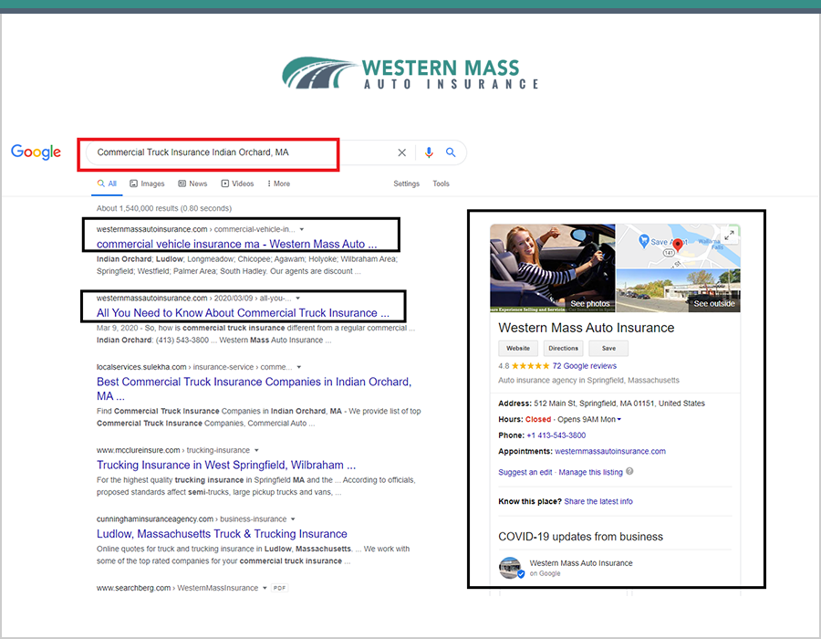Viewport: 821px width, 639px height.
Task: Open the More search options menu
Action: pos(278,183)
